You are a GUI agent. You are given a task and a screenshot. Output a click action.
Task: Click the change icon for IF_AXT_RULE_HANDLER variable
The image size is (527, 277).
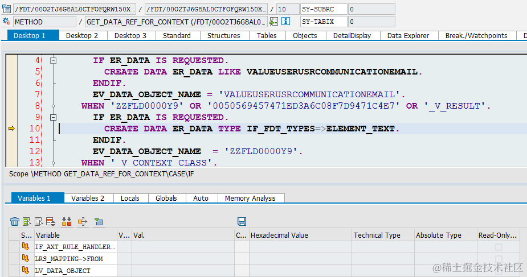click(x=26, y=246)
